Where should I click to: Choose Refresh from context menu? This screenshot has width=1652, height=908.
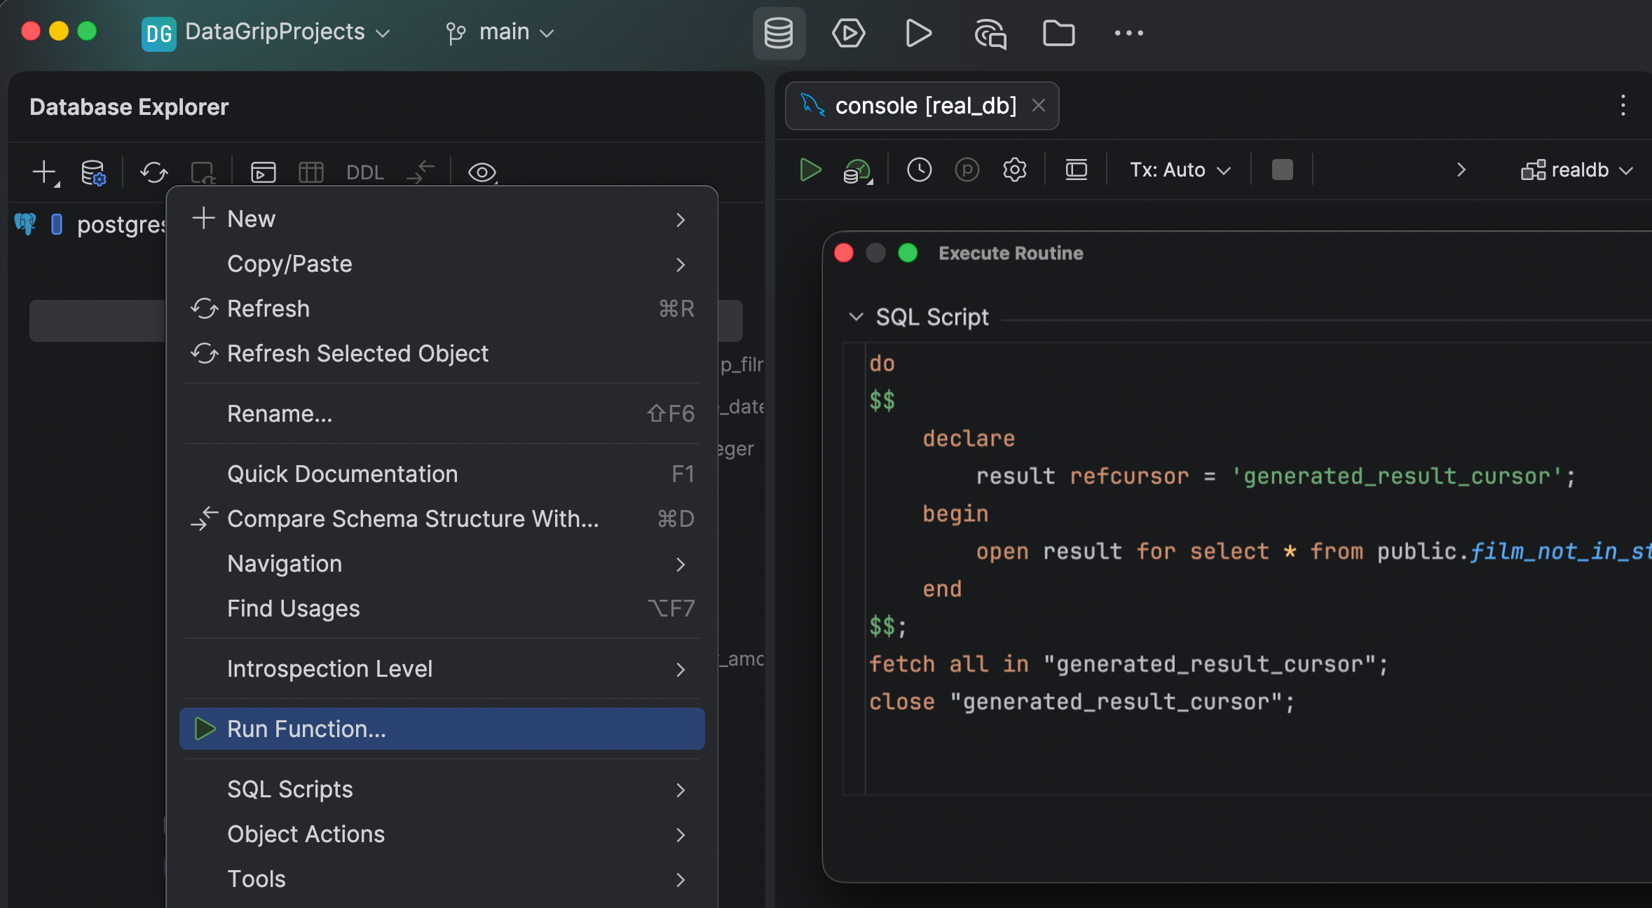tap(442, 309)
